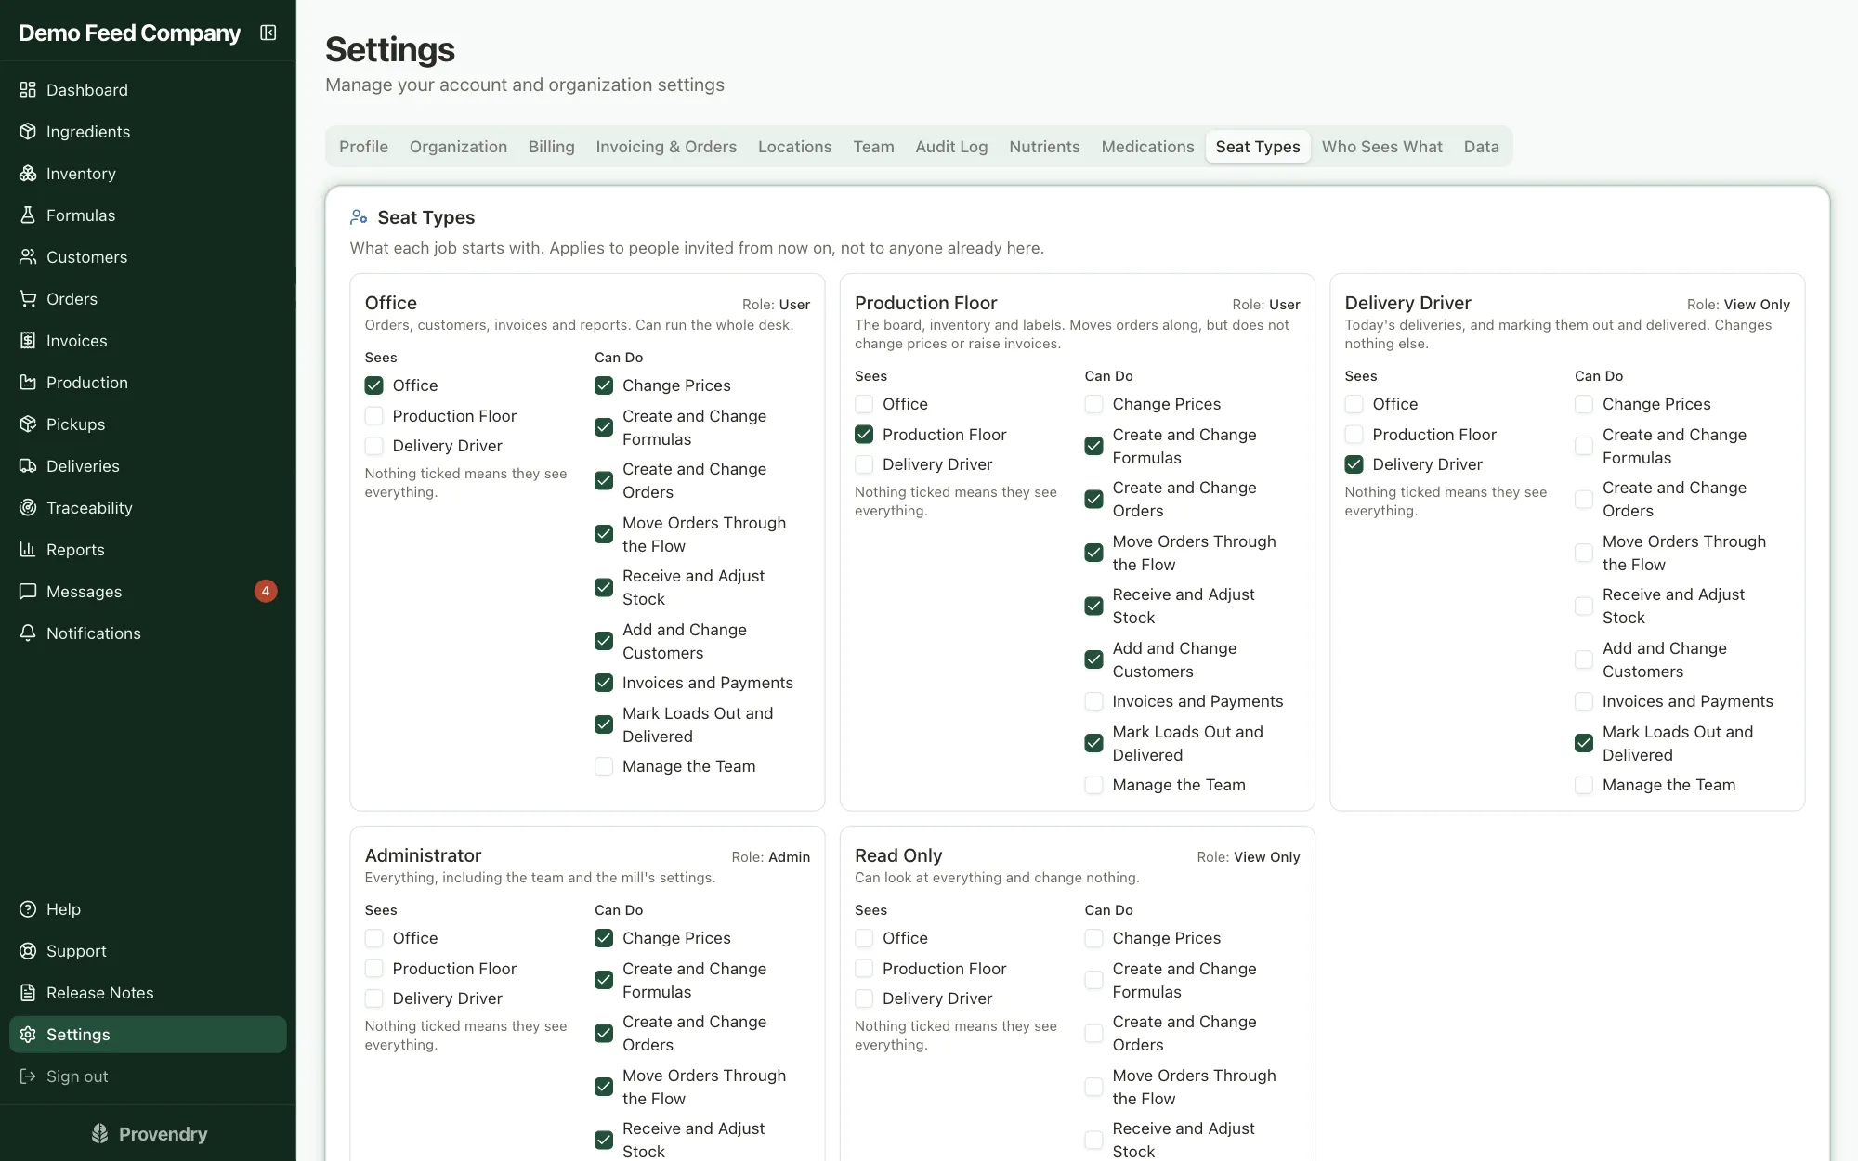
Task: Click the Support lifebuoy icon
Action: tap(28, 951)
